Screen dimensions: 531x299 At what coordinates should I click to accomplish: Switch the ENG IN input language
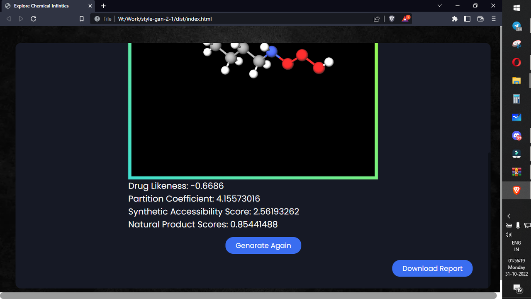pyautogui.click(x=516, y=246)
